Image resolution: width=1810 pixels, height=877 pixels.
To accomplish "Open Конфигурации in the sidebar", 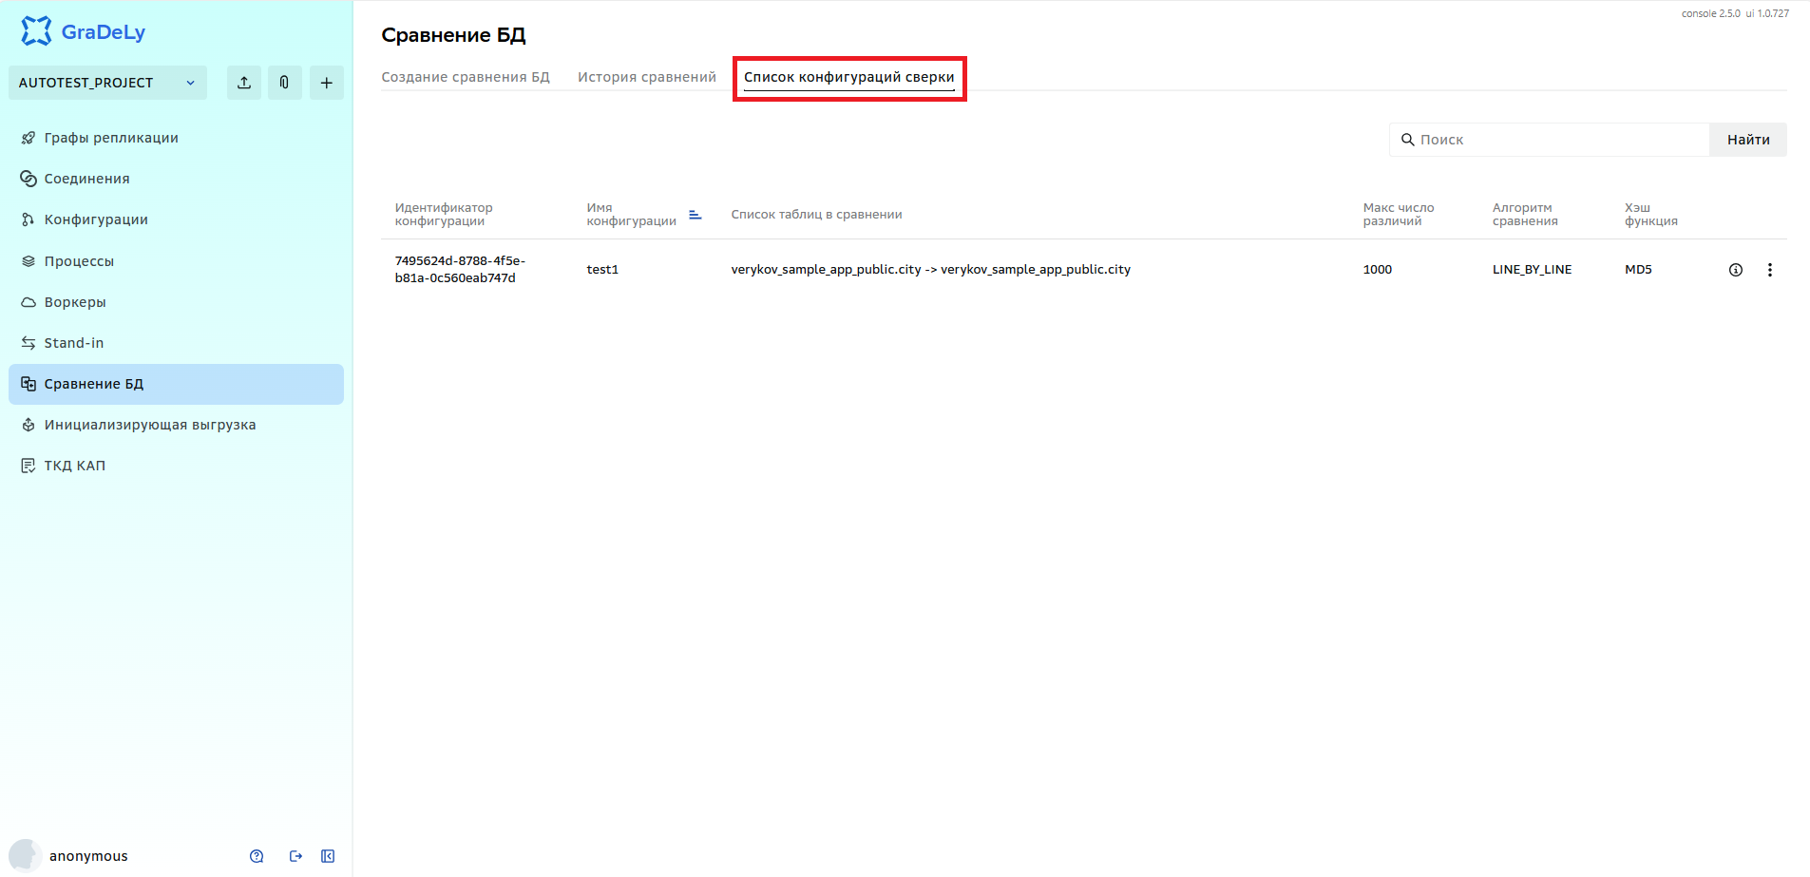I will coord(176,219).
